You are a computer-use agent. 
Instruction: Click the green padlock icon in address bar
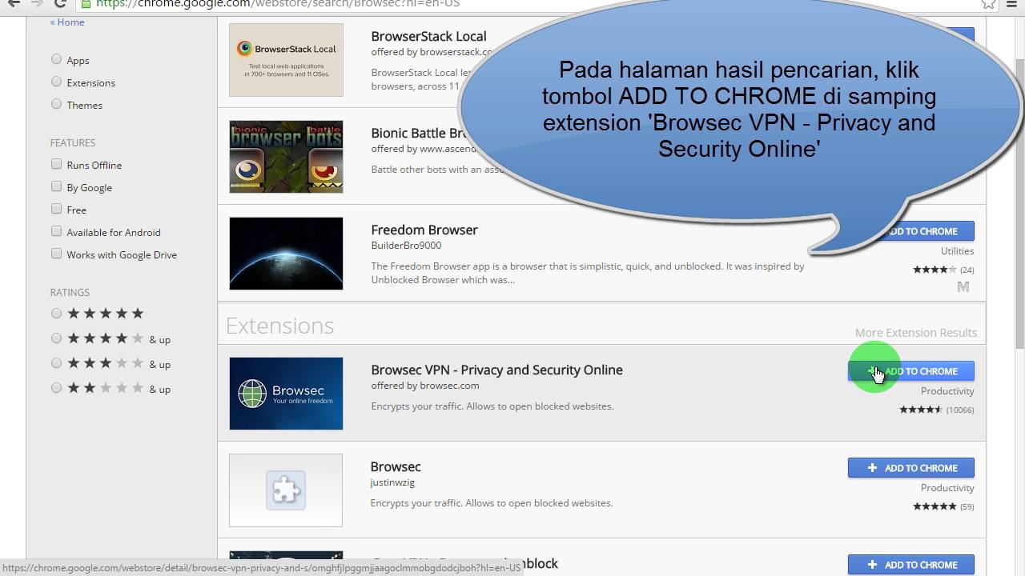pyautogui.click(x=85, y=3)
